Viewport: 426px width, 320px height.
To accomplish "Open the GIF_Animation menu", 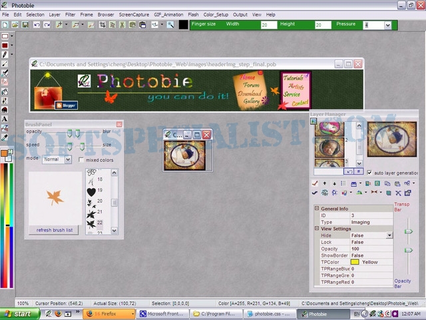I will [168, 15].
